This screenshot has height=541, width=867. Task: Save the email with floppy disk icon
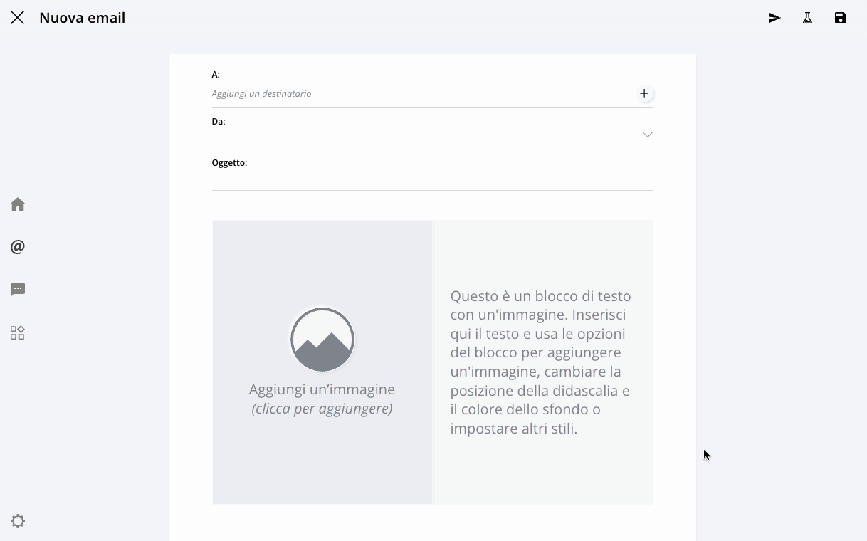(x=841, y=18)
